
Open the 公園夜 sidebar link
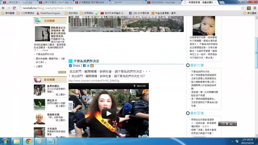tap(39, 66)
